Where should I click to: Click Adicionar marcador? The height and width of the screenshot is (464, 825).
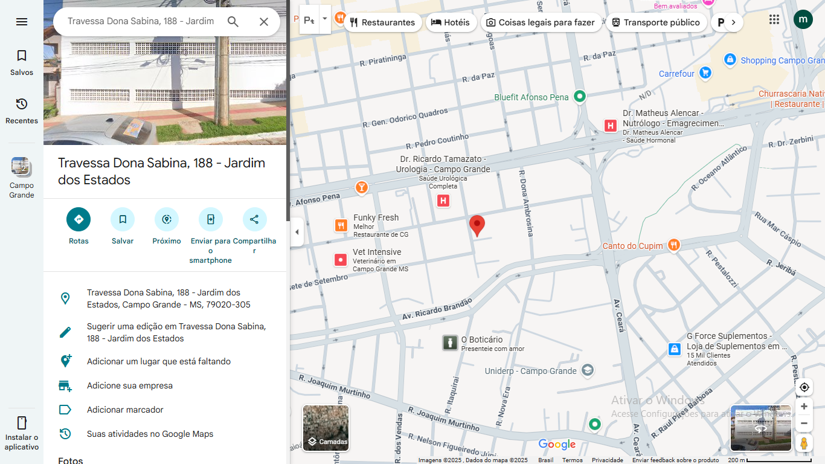point(165,410)
